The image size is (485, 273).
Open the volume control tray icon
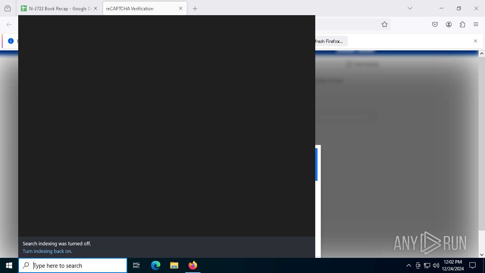[x=436, y=265]
